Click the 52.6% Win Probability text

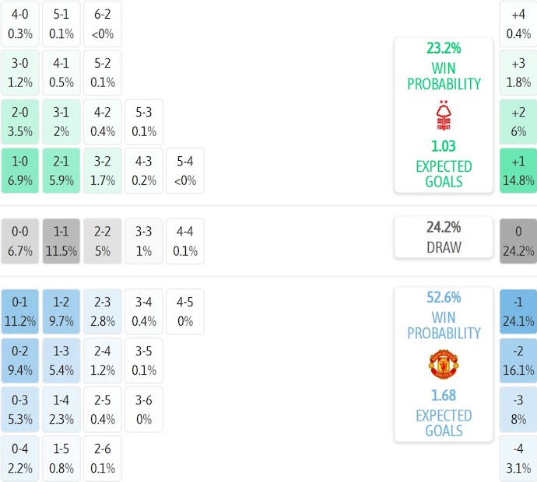tap(444, 315)
